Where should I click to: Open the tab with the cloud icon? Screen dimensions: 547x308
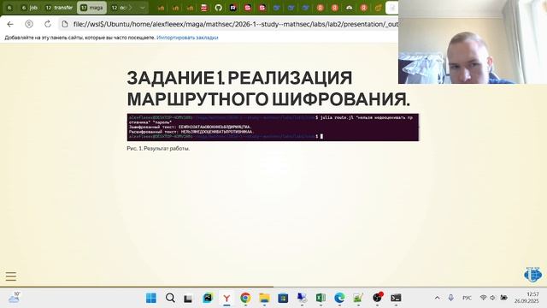point(349,8)
